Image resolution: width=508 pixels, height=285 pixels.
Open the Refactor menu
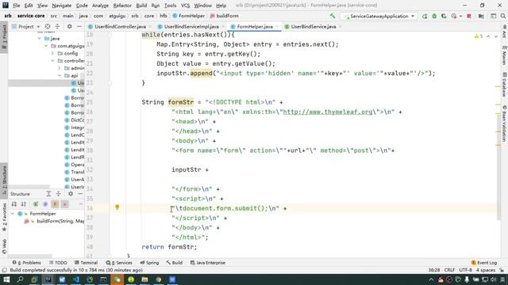[x=122, y=6]
